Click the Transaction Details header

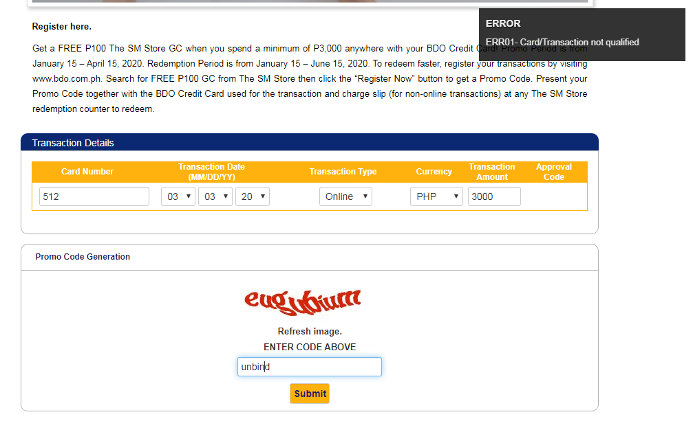(310, 143)
